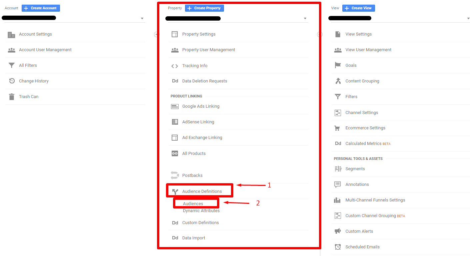The image size is (470, 256).
Task: Open the Account selector dropdown arrow
Action: click(x=142, y=19)
